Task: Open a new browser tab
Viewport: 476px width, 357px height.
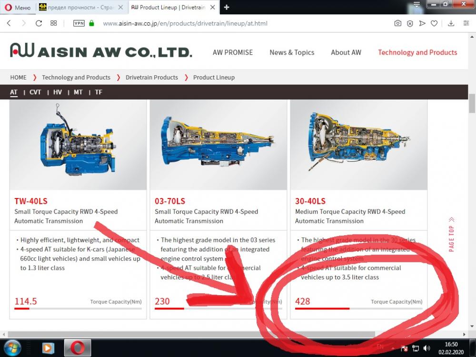Action: (x=227, y=7)
